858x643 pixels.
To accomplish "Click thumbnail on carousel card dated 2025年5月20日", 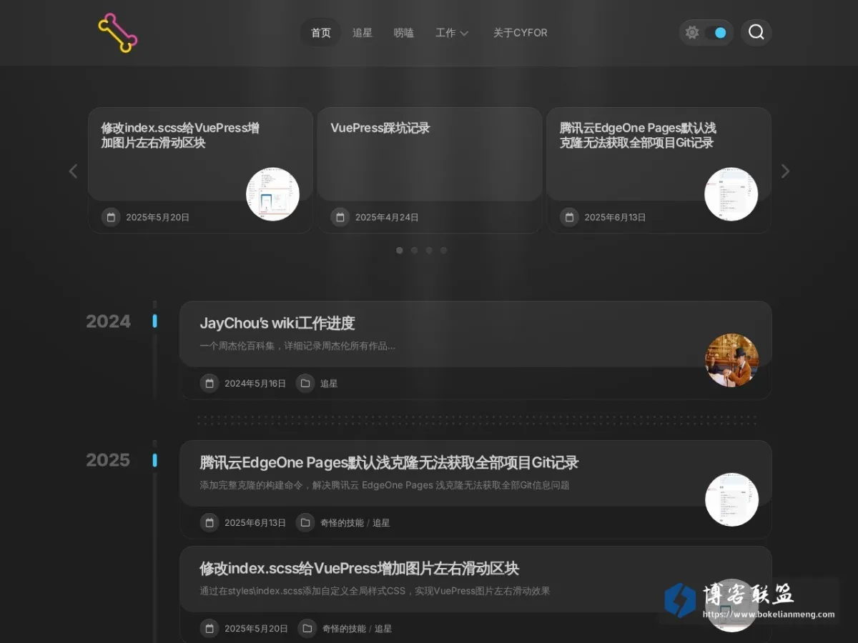I will [x=272, y=194].
